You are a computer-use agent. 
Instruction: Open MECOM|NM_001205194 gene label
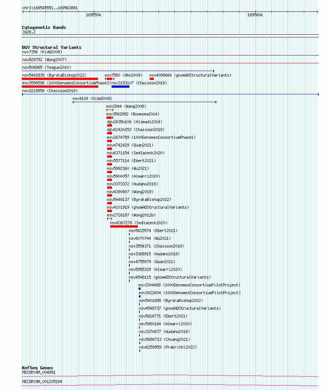[42, 381]
